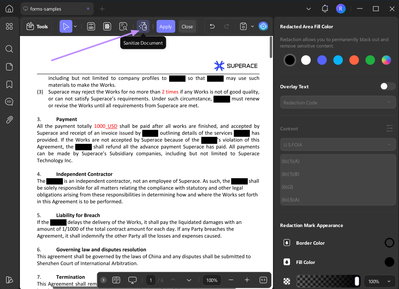The height and width of the screenshot is (289, 399).
Task: Choose the redact pages tool icon
Action: click(x=107, y=26)
